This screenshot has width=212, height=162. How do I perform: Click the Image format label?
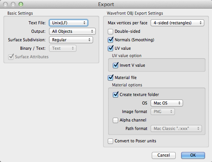tap(134, 111)
